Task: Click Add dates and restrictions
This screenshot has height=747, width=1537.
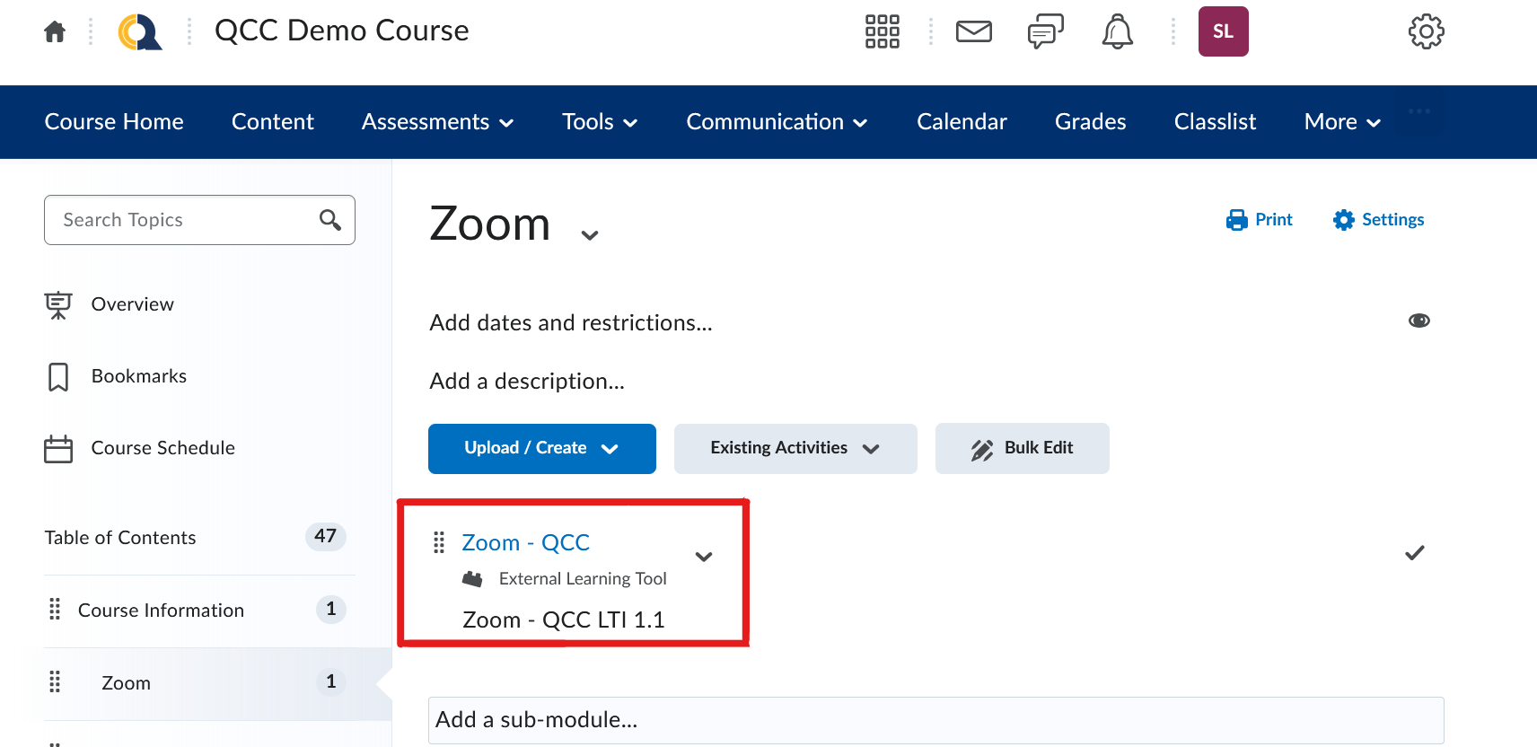Action: click(571, 322)
